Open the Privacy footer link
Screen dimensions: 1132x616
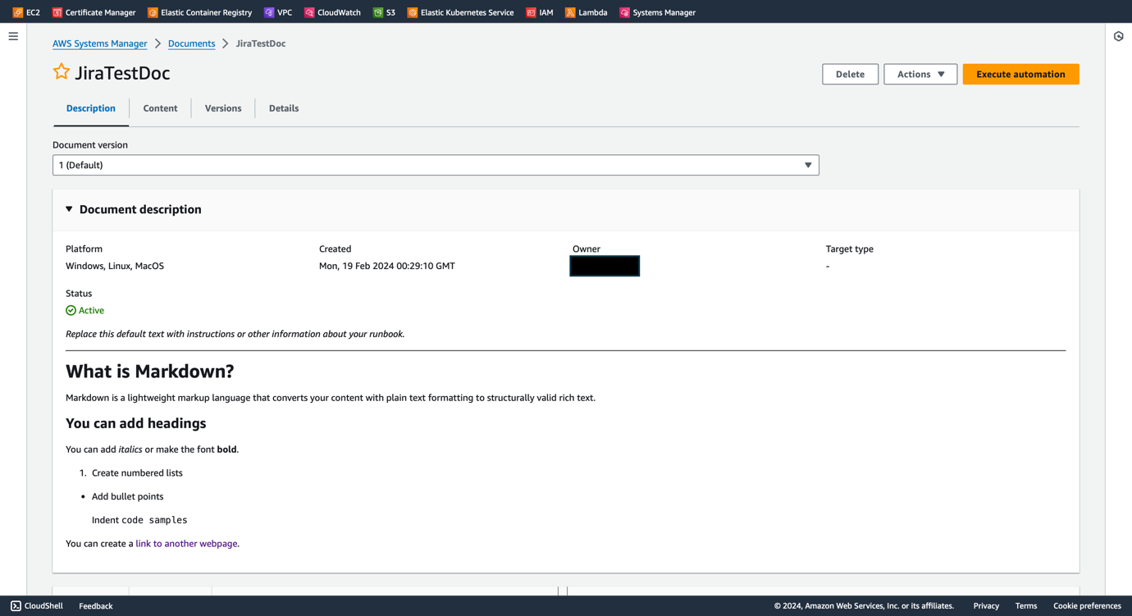pyautogui.click(x=986, y=606)
